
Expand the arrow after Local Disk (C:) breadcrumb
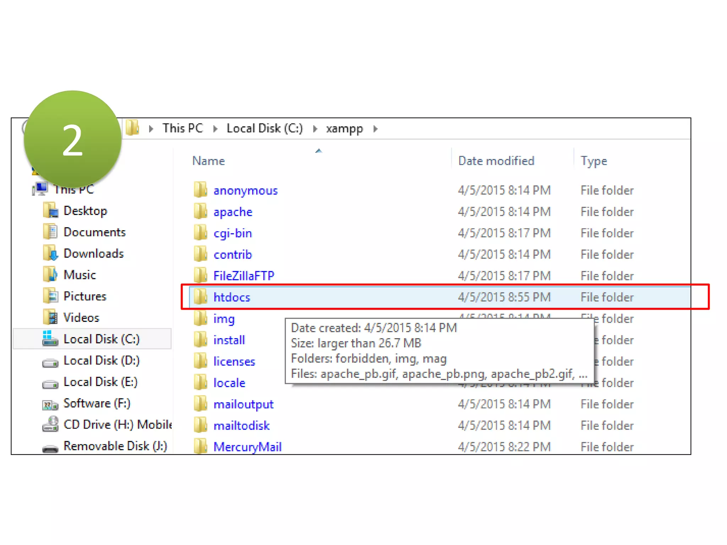click(x=315, y=129)
